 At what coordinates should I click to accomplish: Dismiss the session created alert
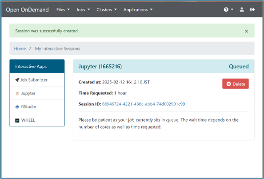(x=246, y=31)
